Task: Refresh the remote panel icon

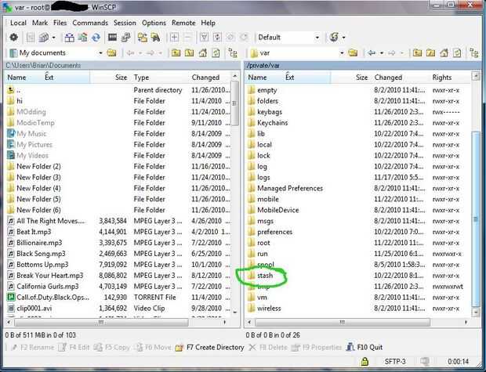Action: (x=457, y=53)
